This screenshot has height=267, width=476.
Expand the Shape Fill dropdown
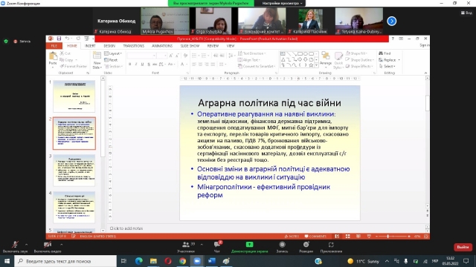357,53
